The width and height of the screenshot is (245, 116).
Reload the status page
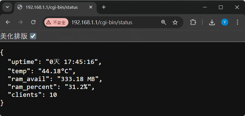tap(33, 22)
